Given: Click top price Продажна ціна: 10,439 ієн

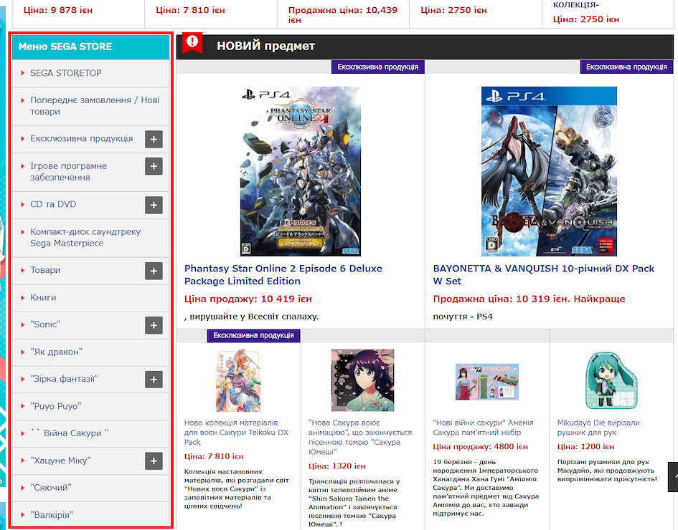Looking at the screenshot, I should pyautogui.click(x=343, y=15).
